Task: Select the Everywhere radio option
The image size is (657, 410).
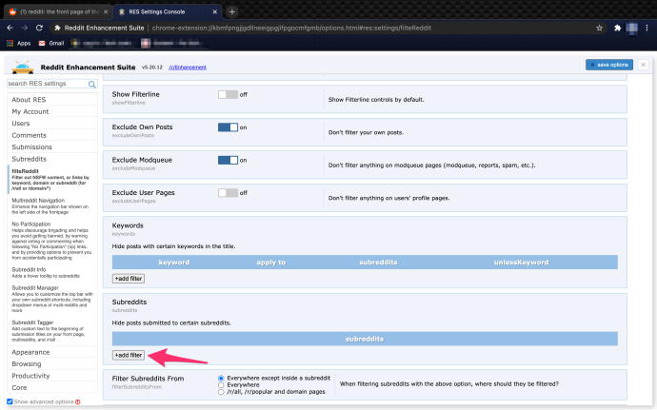Action: (x=221, y=385)
